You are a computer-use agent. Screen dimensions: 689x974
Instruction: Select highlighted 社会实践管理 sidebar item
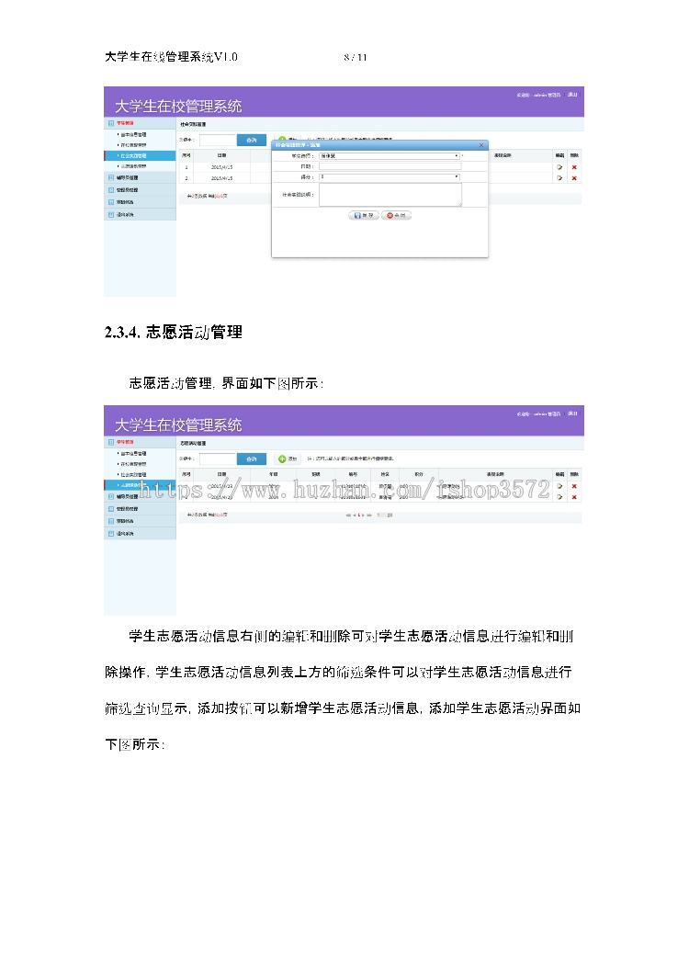[141, 156]
